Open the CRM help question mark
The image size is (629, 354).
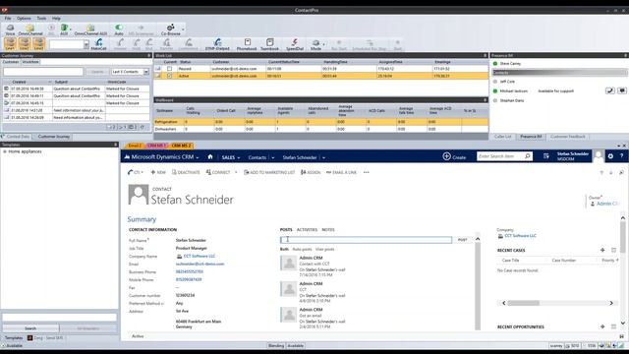[x=622, y=156]
